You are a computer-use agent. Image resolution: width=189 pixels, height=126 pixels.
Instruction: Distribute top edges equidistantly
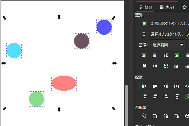click(144, 96)
